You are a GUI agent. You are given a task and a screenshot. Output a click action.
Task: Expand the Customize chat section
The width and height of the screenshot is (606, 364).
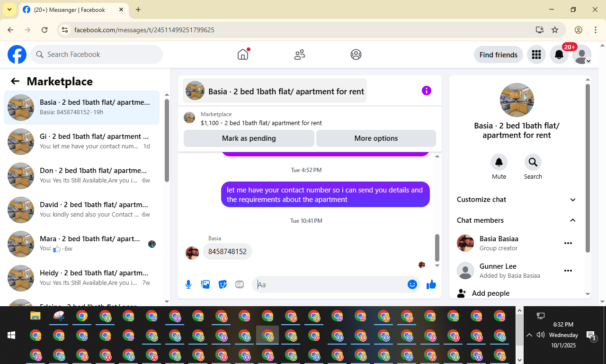click(517, 200)
